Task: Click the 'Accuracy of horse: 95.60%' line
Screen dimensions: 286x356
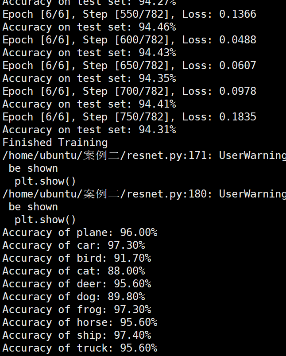Action: click(x=80, y=322)
